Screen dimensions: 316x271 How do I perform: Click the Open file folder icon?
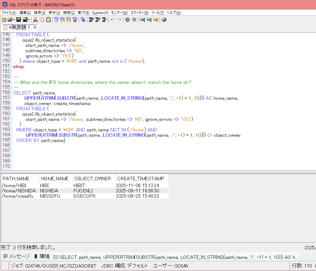click(x=10, y=20)
